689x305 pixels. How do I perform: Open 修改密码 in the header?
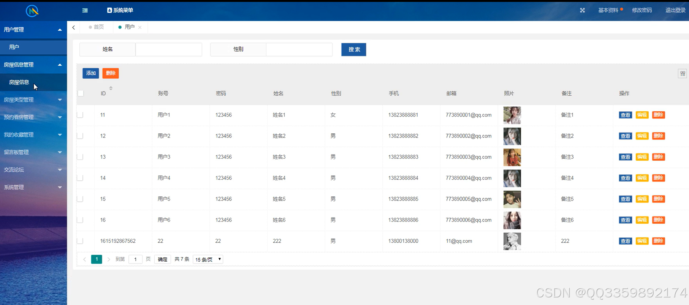(x=642, y=10)
